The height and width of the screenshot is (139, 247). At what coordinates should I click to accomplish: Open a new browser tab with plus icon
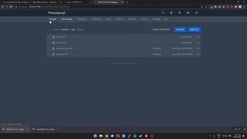[x=127, y=2]
